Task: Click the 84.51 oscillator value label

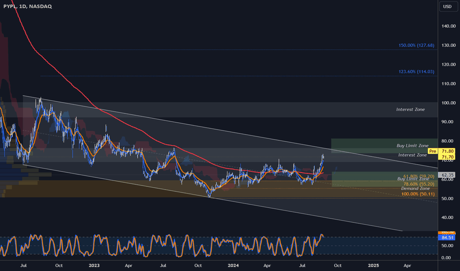Action: point(448,237)
